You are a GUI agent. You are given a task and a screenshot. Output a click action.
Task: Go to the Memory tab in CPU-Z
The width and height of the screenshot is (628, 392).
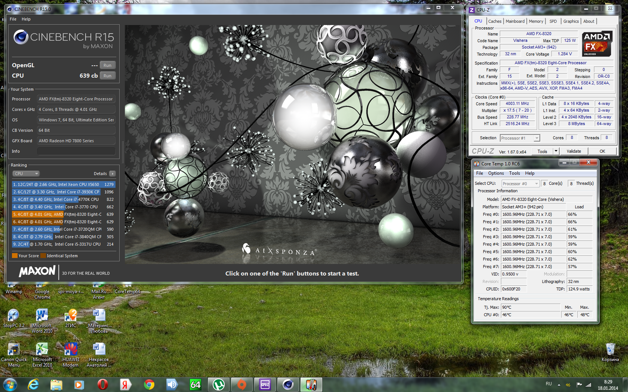536,21
